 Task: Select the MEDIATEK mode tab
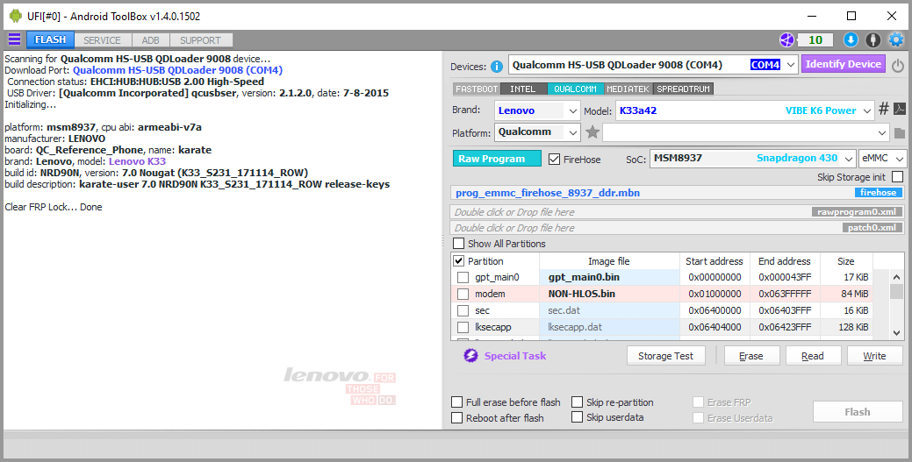(x=628, y=89)
